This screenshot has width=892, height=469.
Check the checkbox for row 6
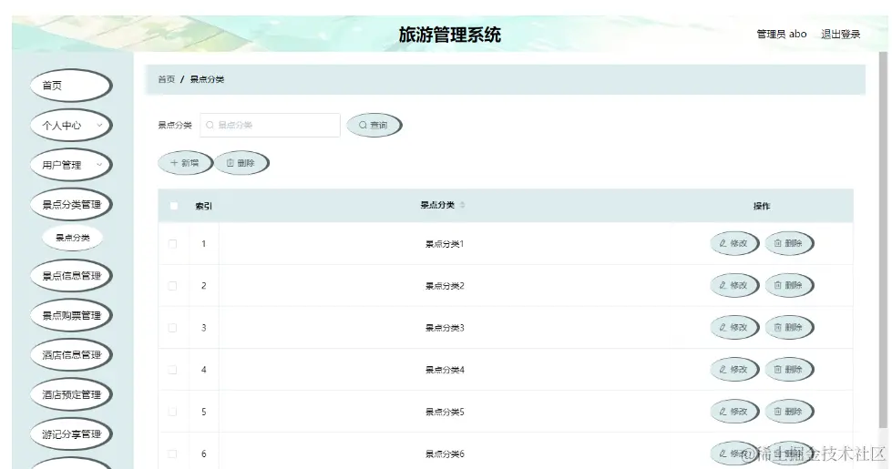[172, 454]
